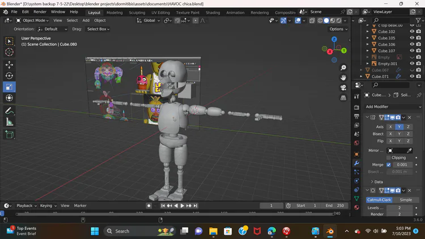Open the Render properties tab

(356, 107)
